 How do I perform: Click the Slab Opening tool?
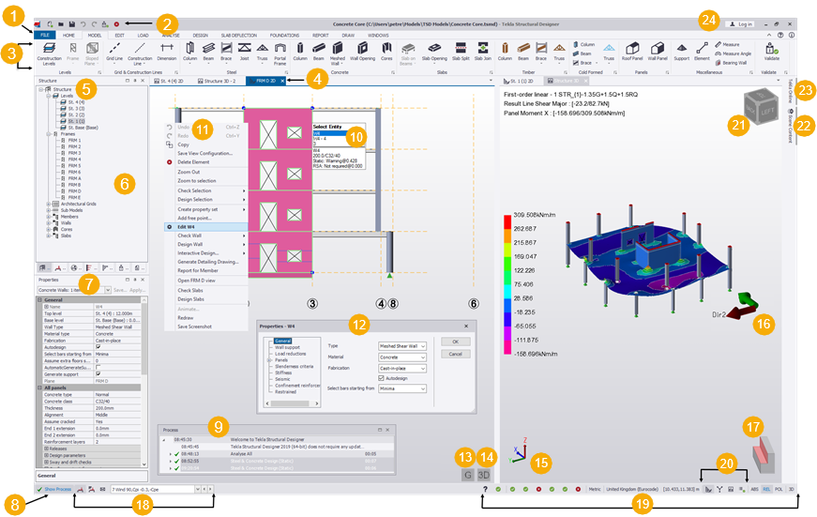(x=434, y=52)
